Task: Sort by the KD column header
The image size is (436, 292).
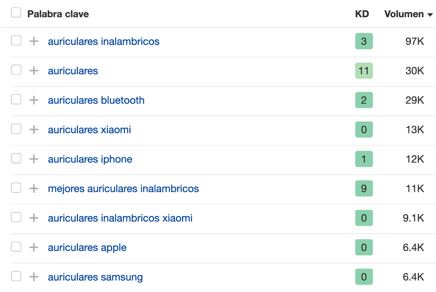Action: pyautogui.click(x=362, y=14)
